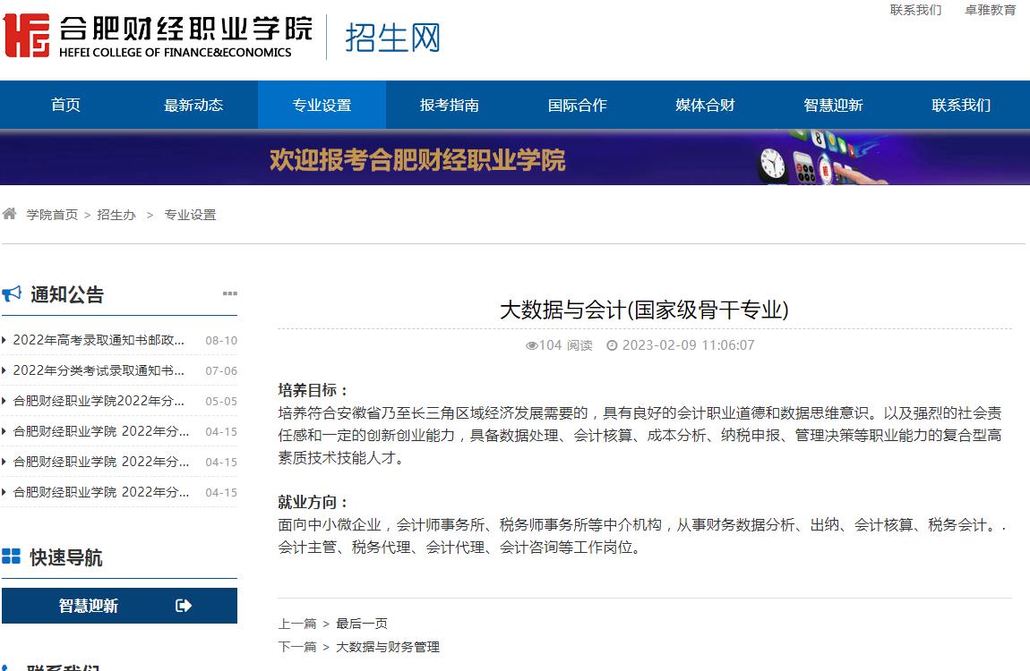Click the megaphone icon beside 通知公告
This screenshot has width=1030, height=671.
pos(12,293)
